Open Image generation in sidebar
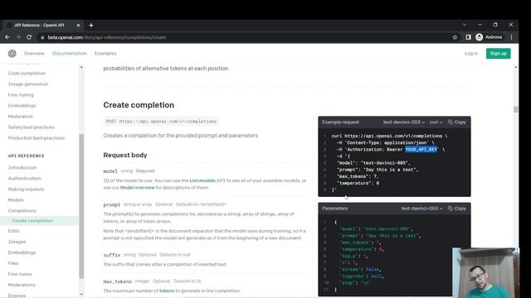This screenshot has height=298, width=531. [x=28, y=84]
